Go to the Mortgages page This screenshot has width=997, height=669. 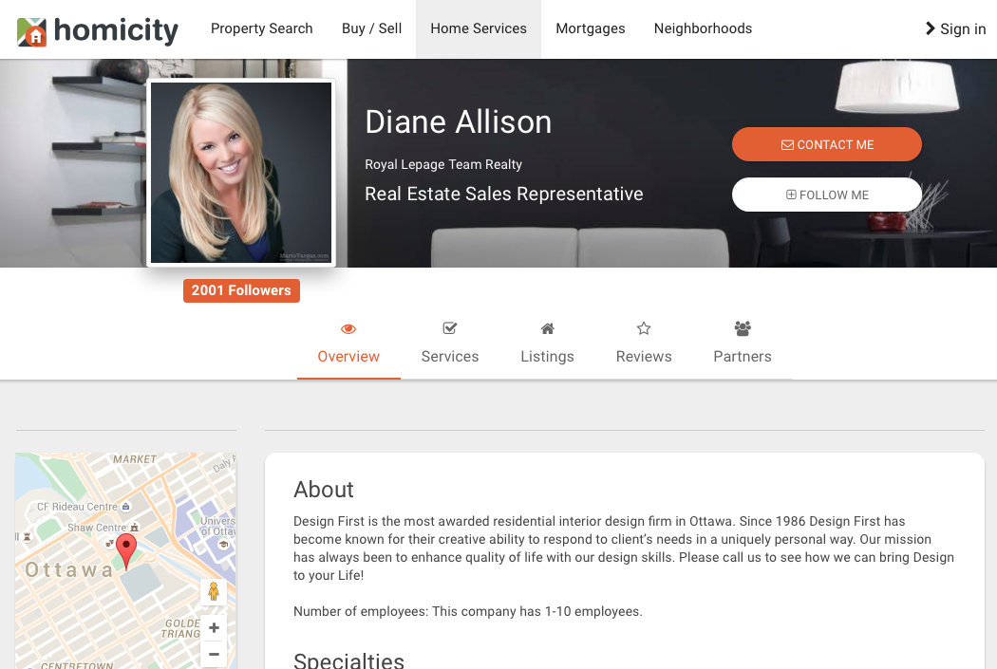click(x=590, y=28)
